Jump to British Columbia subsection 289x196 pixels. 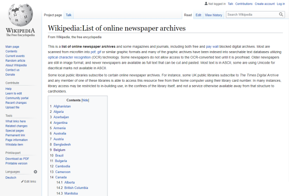pos(76,188)
